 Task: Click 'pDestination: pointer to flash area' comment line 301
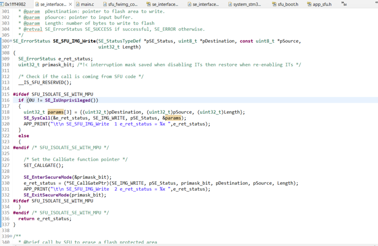coord(105,11)
